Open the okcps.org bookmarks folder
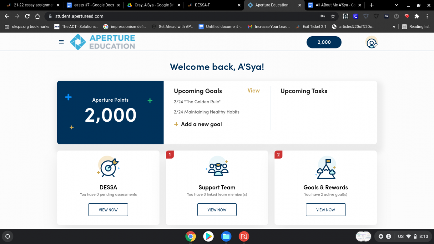The image size is (434, 244). tap(27, 26)
